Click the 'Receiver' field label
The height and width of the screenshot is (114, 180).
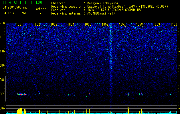pyautogui.click(x=58, y=10)
